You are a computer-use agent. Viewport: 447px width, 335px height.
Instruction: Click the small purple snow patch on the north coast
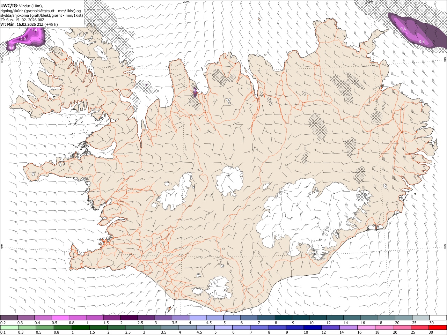[195, 92]
